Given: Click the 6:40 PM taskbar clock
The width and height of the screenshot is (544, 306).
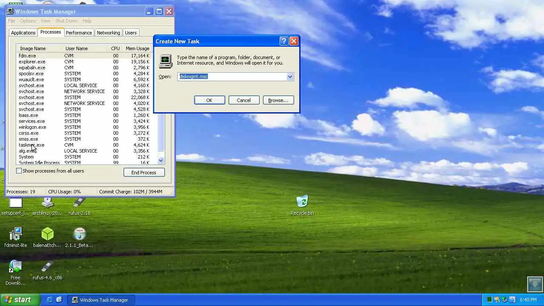Looking at the screenshot, I should click(x=528, y=300).
